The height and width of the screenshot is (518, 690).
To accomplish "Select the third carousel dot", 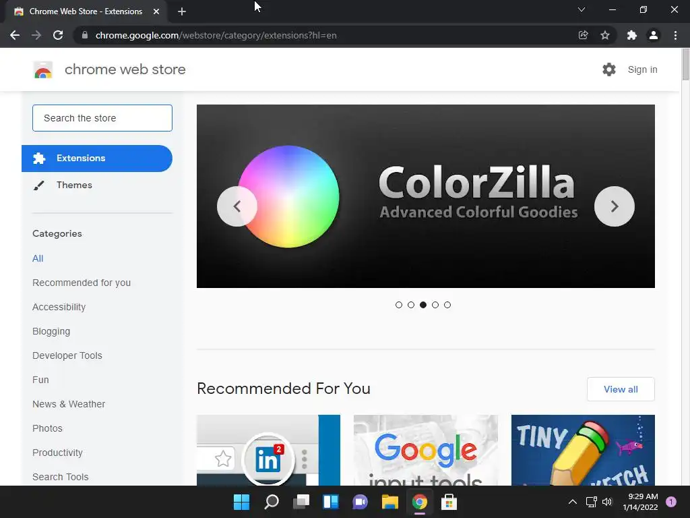I will [x=423, y=305].
